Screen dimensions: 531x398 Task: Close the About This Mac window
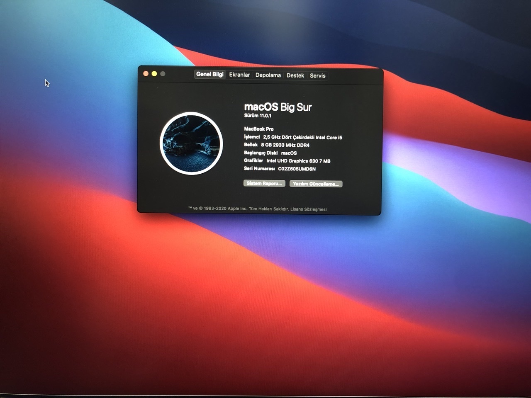146,73
